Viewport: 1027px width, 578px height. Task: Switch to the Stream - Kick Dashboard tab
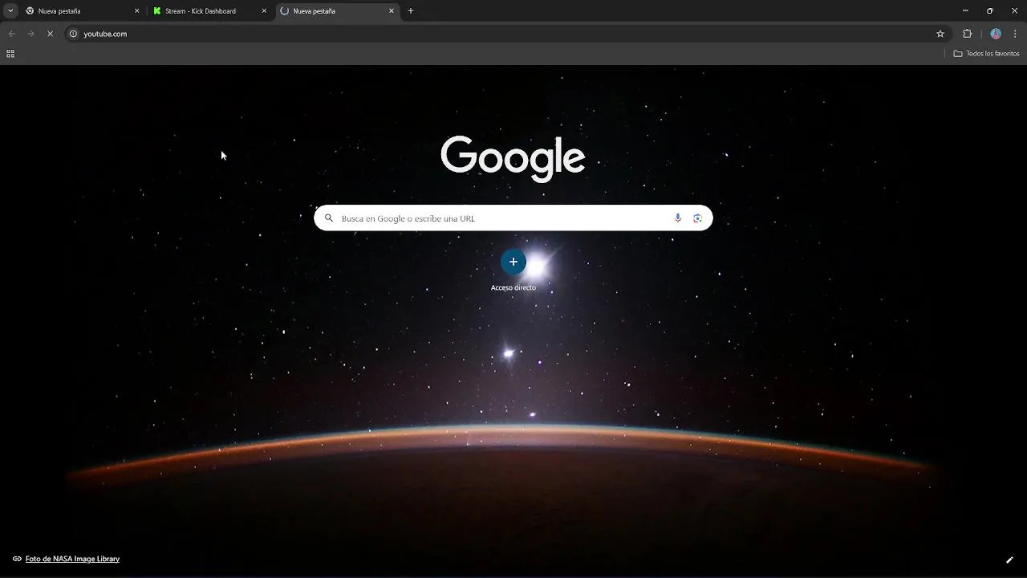coord(209,11)
